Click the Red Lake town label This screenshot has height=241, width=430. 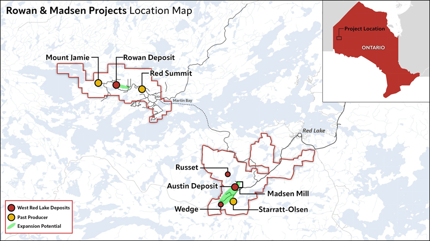point(314,131)
